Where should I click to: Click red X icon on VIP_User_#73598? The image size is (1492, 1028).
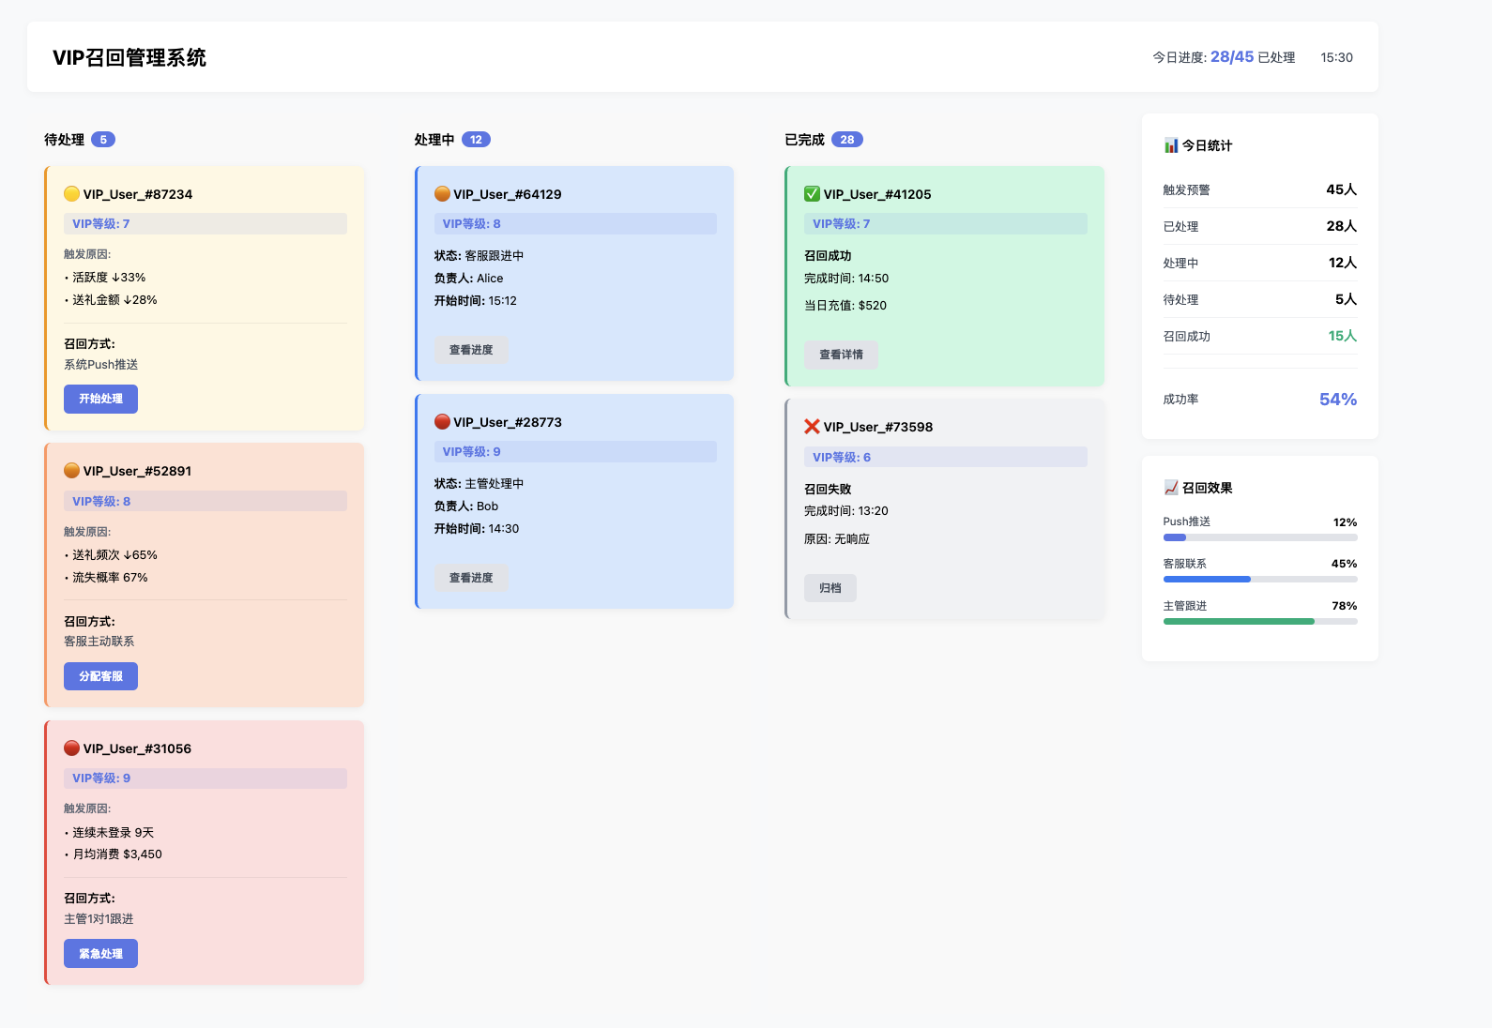[x=812, y=427]
